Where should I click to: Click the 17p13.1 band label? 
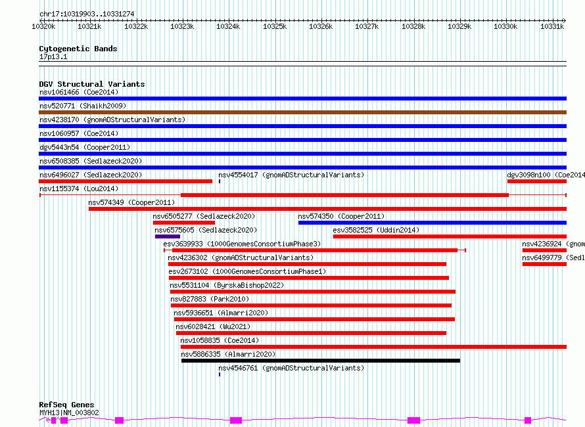[53, 56]
